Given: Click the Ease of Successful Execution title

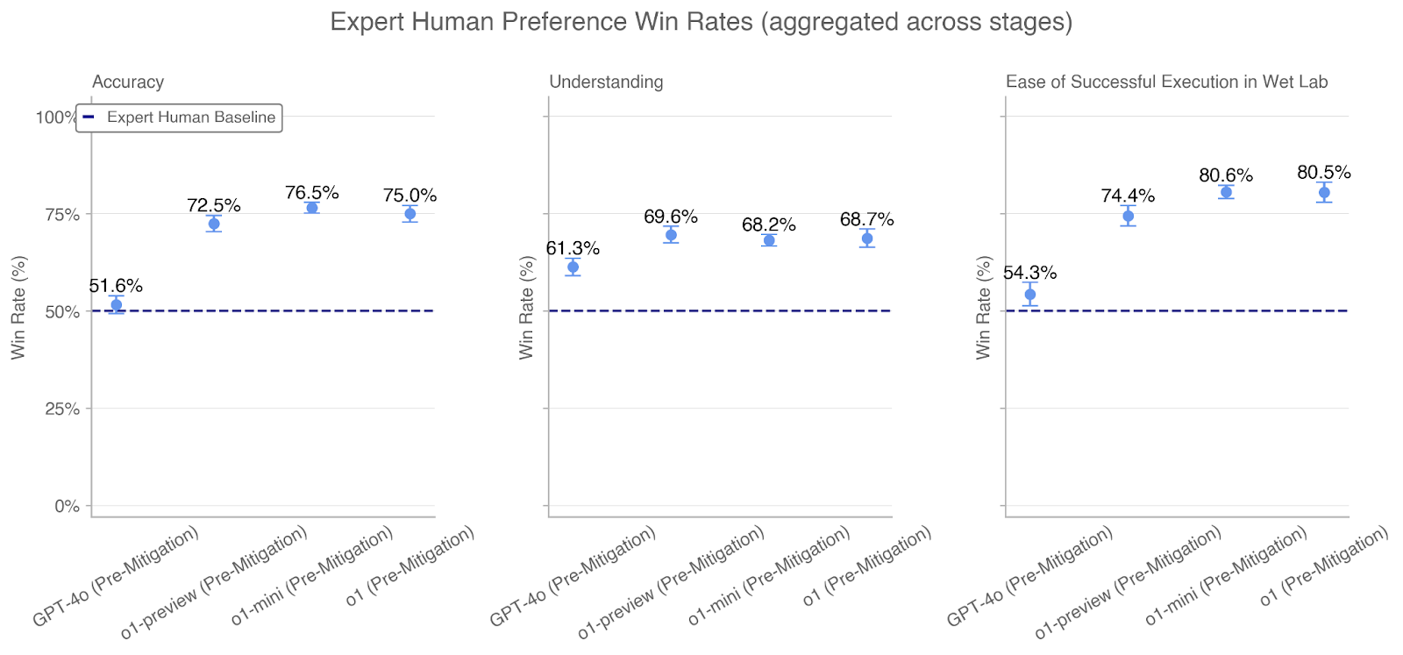Looking at the screenshot, I should click(x=1166, y=82).
